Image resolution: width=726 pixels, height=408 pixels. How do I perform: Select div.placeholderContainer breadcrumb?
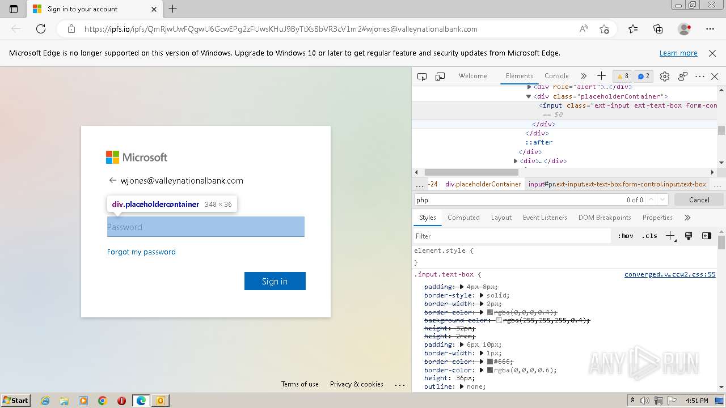pos(483,184)
